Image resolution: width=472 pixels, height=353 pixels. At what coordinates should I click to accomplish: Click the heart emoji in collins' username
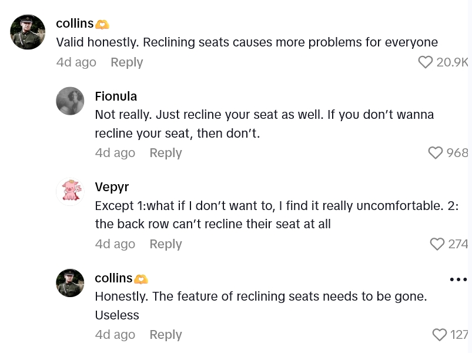(x=102, y=24)
